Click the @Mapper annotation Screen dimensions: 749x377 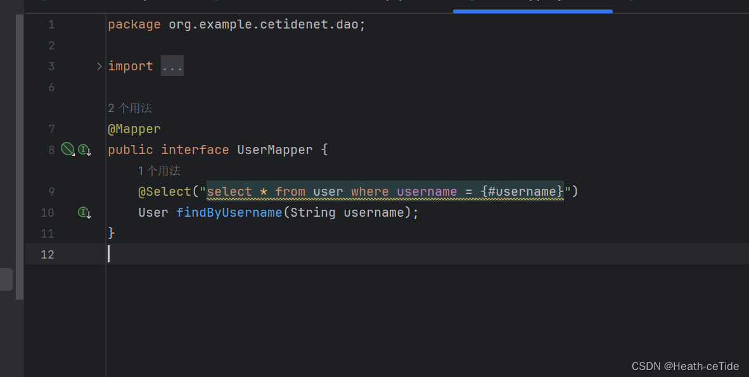134,129
